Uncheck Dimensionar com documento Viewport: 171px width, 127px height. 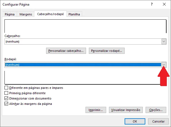point(6,98)
